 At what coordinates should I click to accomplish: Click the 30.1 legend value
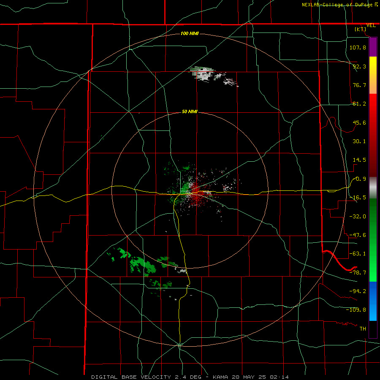(x=359, y=141)
